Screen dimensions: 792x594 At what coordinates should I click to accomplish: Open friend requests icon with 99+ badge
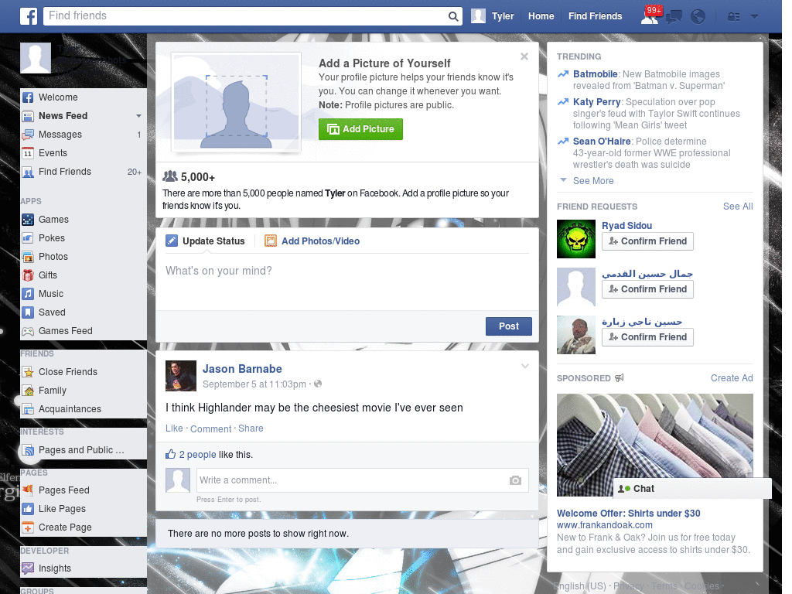click(x=650, y=16)
